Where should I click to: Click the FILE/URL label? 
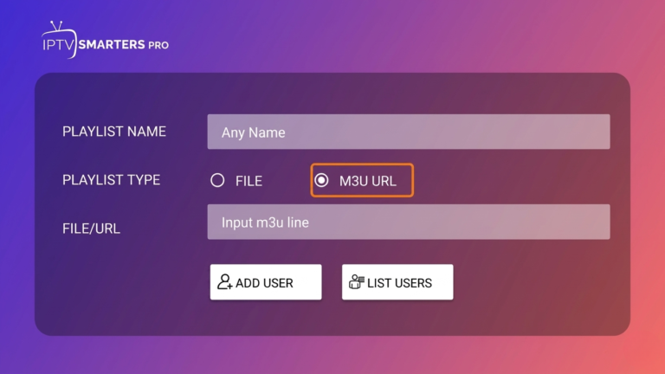pos(91,229)
